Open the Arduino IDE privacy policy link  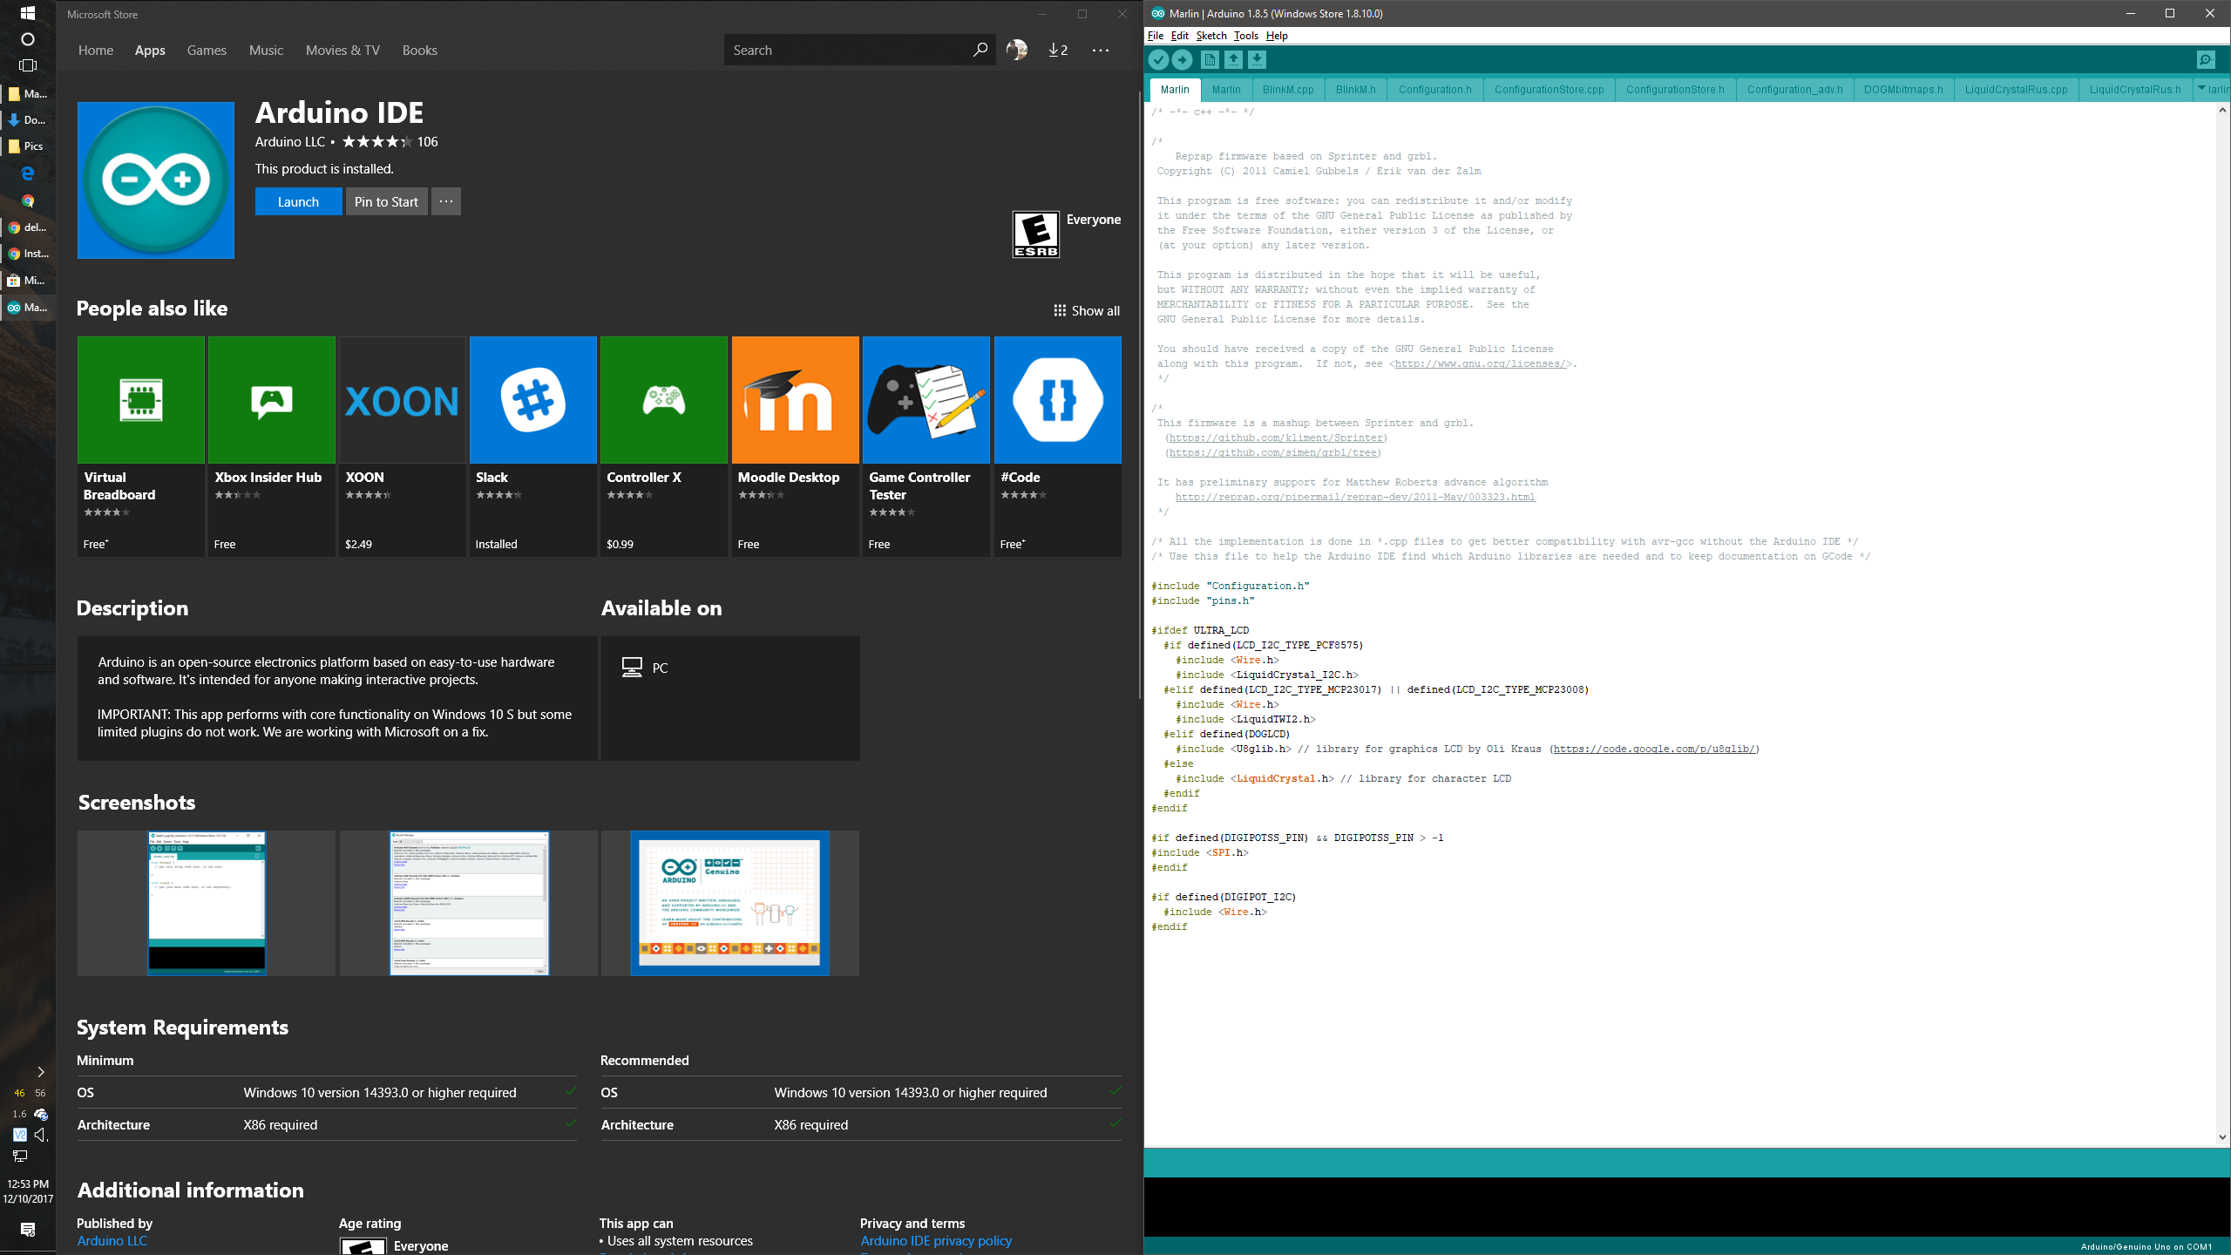[936, 1241]
